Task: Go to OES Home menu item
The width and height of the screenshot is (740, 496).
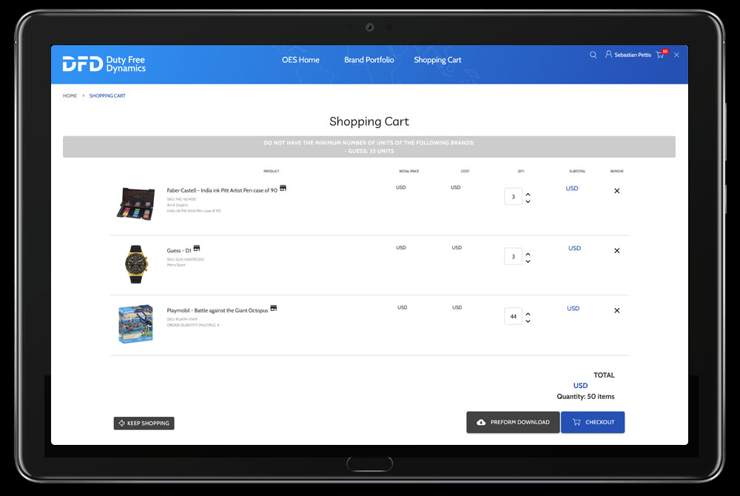Action: click(300, 60)
